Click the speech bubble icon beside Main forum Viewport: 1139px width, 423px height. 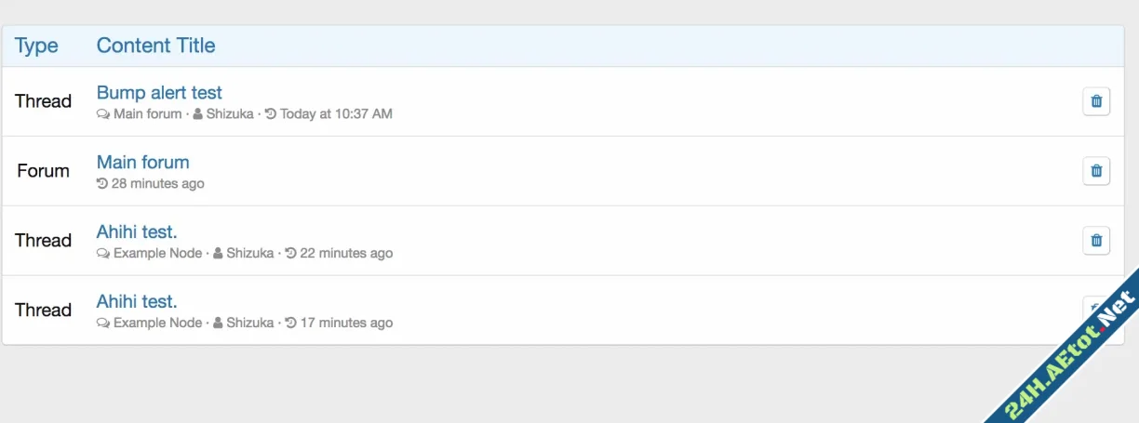(x=102, y=114)
